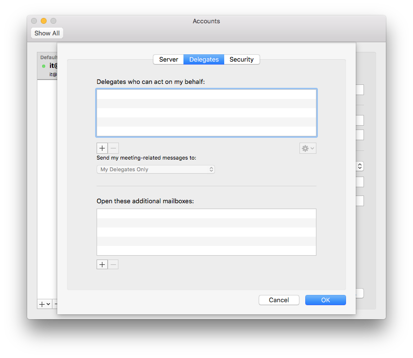Add an additional mailbox with plus button

click(x=102, y=264)
